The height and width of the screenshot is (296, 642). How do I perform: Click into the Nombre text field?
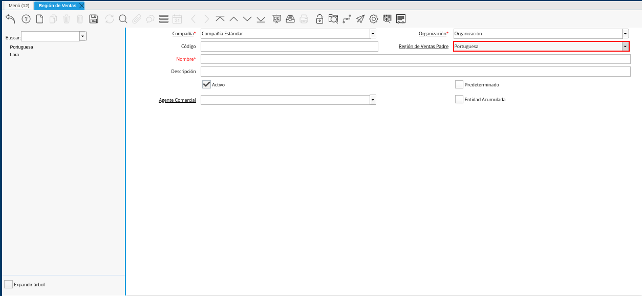[x=415, y=59]
